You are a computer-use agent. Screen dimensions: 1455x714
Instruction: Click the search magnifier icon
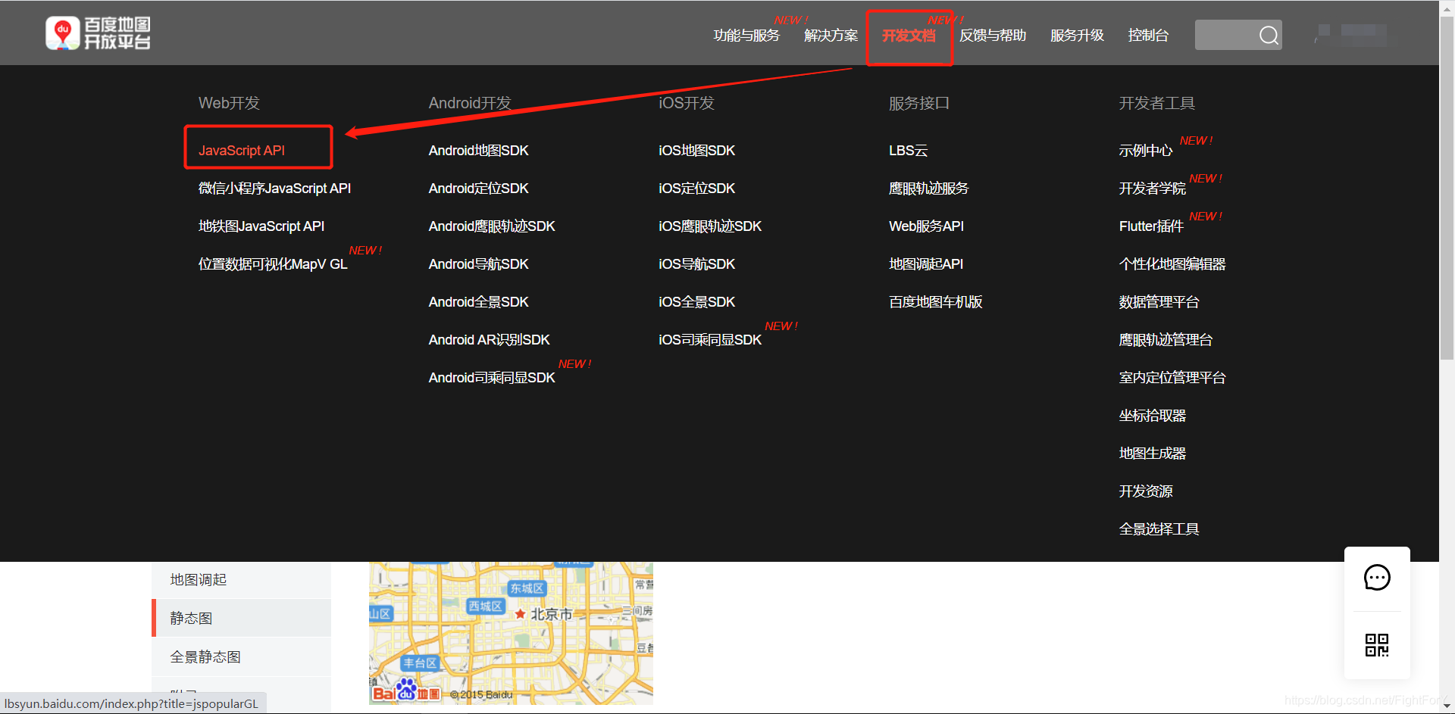(1269, 35)
